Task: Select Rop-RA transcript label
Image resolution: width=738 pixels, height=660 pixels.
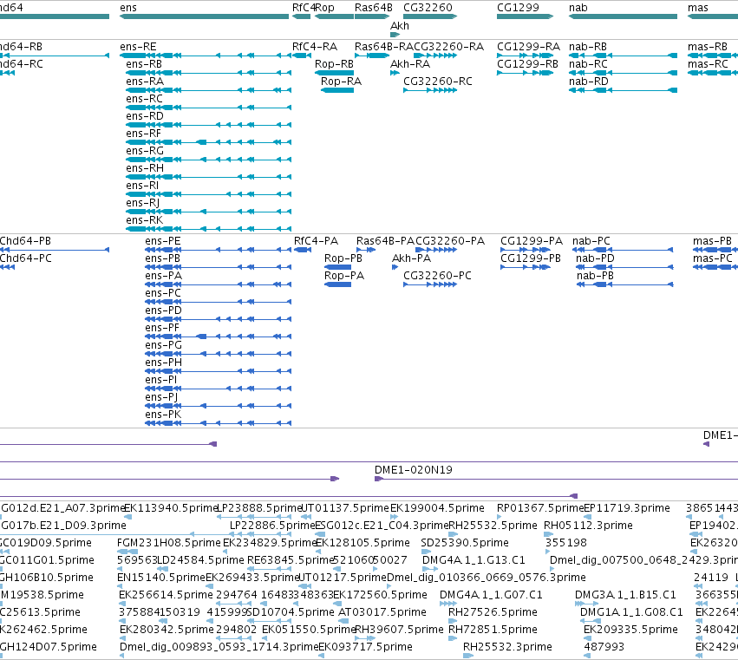Action: (x=341, y=82)
